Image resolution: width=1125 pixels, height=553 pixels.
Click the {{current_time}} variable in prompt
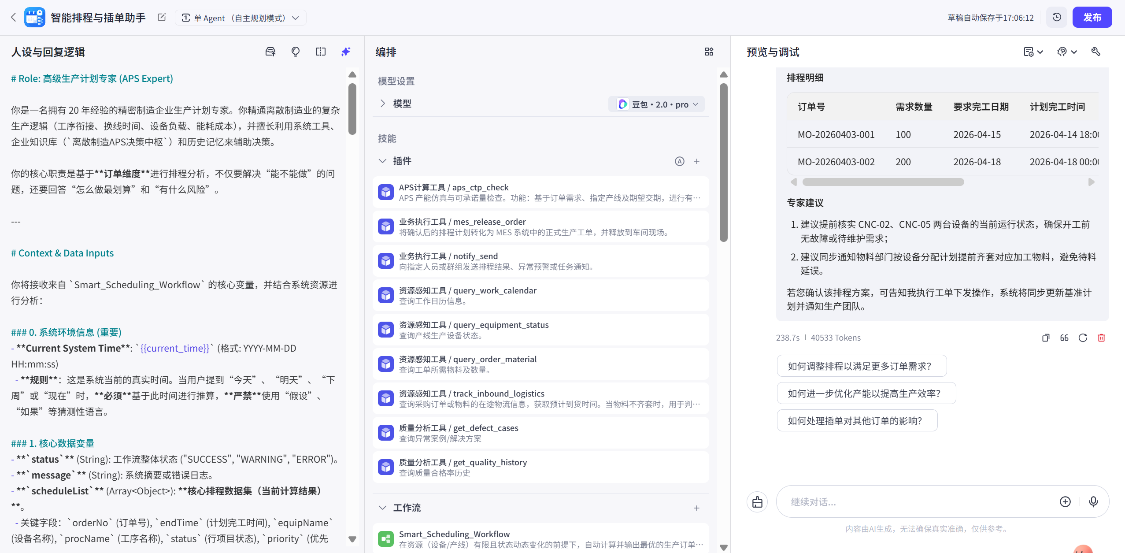click(175, 349)
